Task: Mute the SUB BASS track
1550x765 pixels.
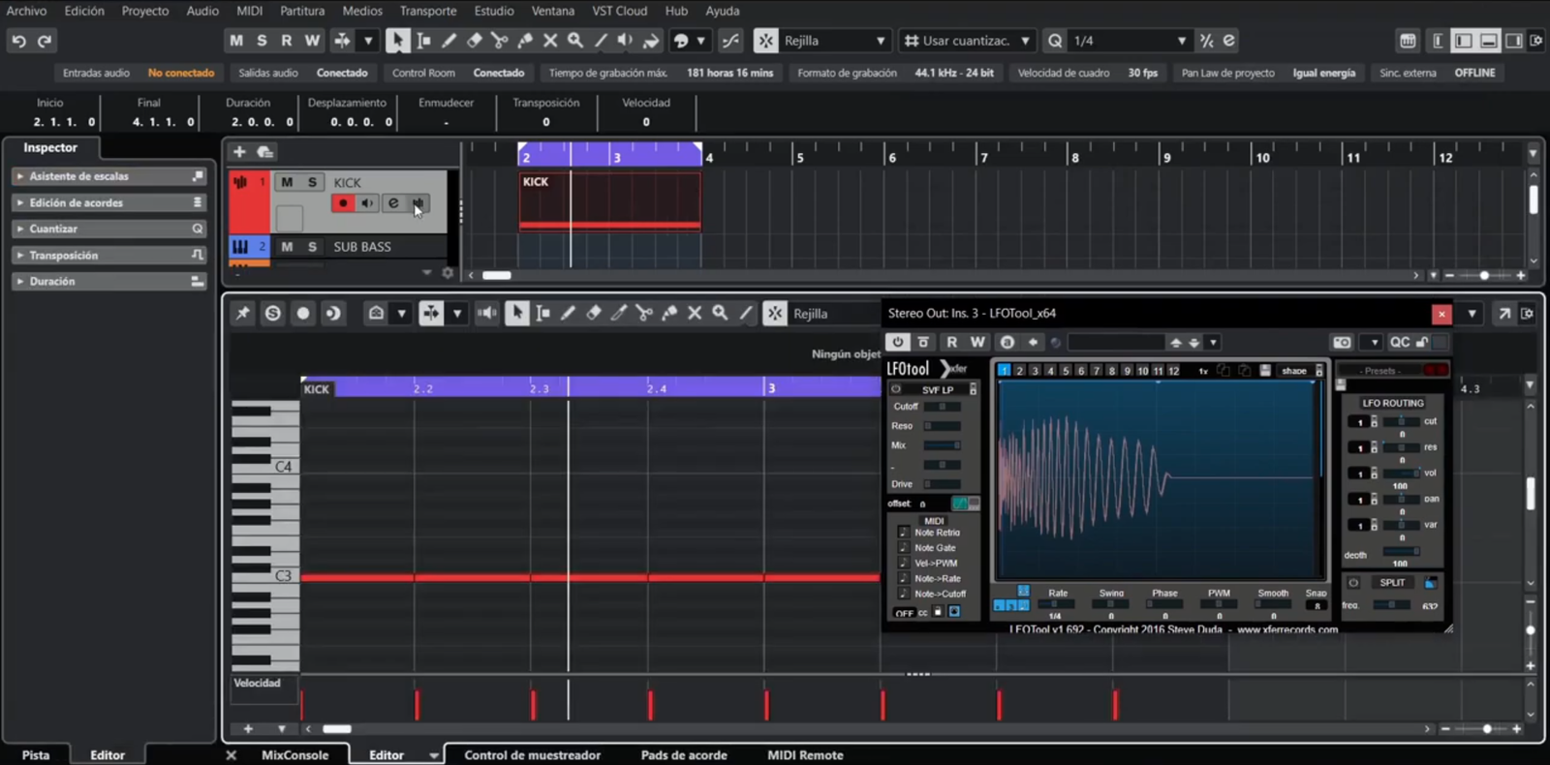Action: click(x=287, y=247)
